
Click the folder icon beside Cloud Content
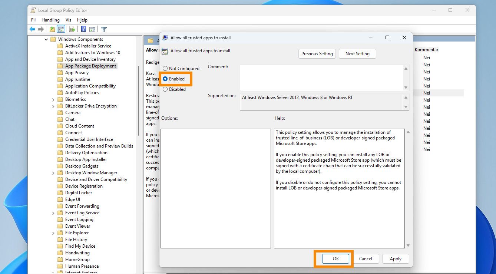60,126
